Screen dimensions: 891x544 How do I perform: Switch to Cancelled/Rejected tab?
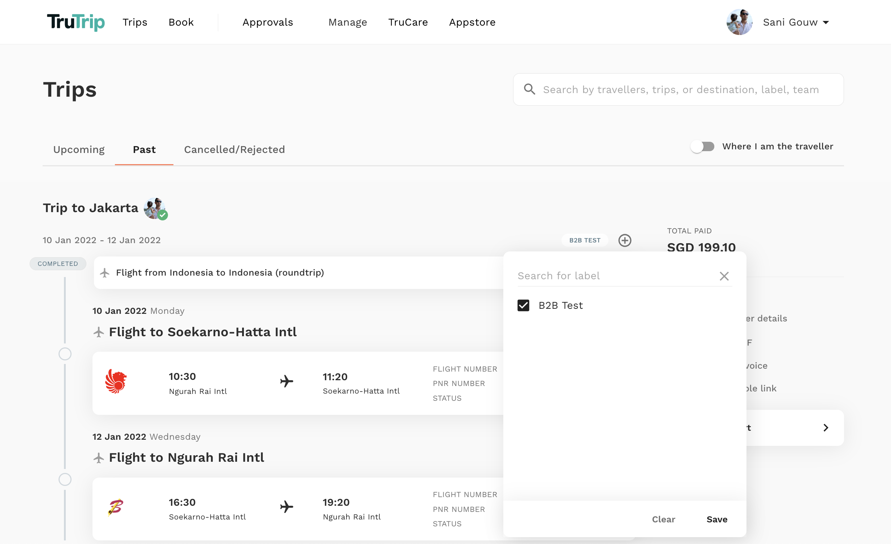pyautogui.click(x=234, y=149)
